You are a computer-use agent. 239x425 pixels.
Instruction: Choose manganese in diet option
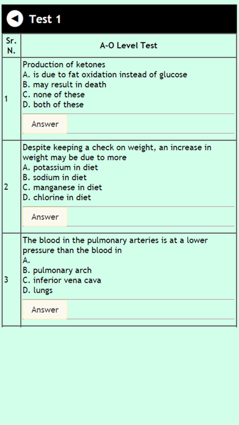click(x=62, y=187)
